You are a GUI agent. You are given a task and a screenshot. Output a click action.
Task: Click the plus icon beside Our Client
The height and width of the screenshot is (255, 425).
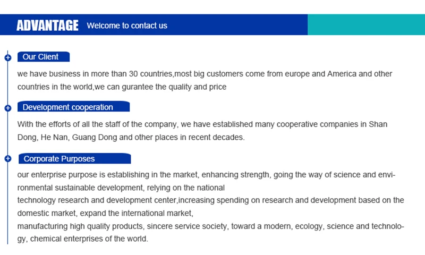[x=7, y=57]
